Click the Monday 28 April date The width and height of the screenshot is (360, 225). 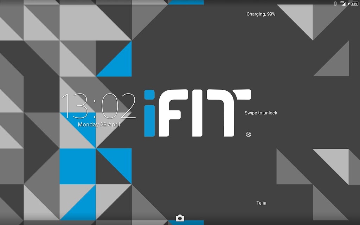[x=99, y=124]
